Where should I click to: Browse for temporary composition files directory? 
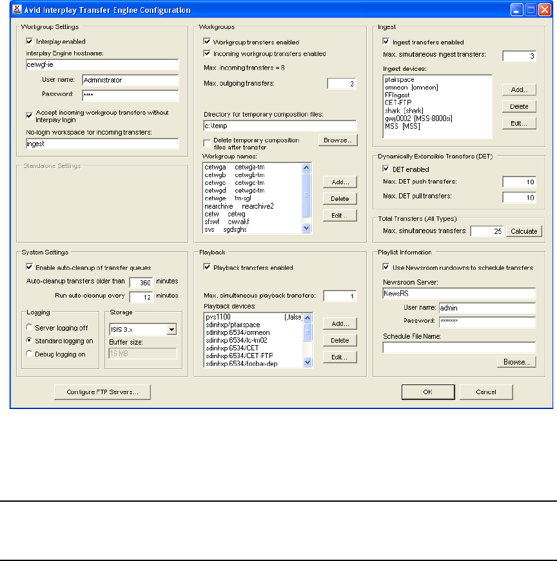pos(338,140)
